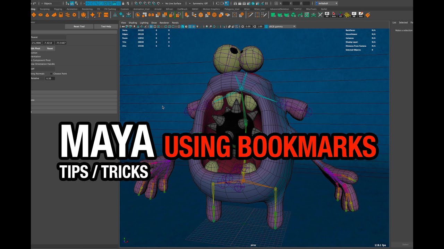
Task: Click the step size 0.50 input field
Action: coord(50,79)
